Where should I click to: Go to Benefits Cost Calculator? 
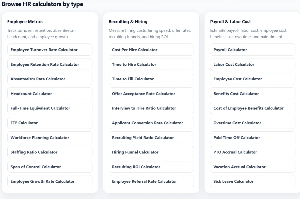pos(253,94)
